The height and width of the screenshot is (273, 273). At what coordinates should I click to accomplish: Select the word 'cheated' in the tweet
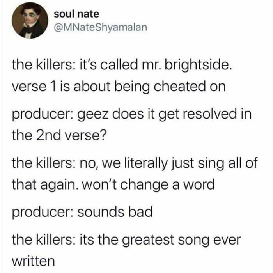[180, 86]
